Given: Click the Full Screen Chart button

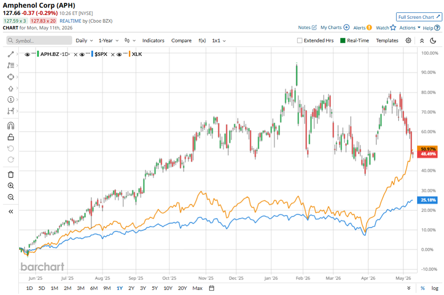Looking at the screenshot, I should point(419,17).
